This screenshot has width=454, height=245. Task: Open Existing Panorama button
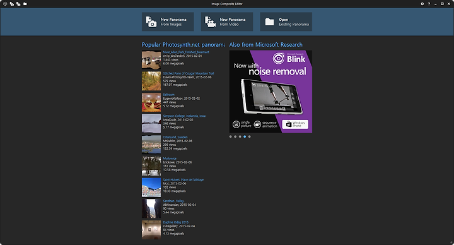coord(286,21)
